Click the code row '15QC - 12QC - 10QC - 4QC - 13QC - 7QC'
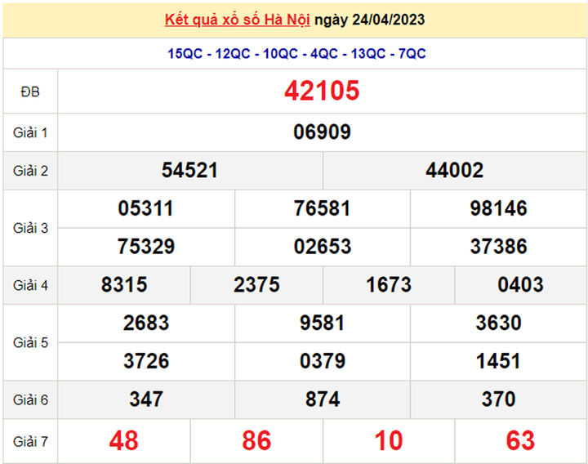 [296, 54]
